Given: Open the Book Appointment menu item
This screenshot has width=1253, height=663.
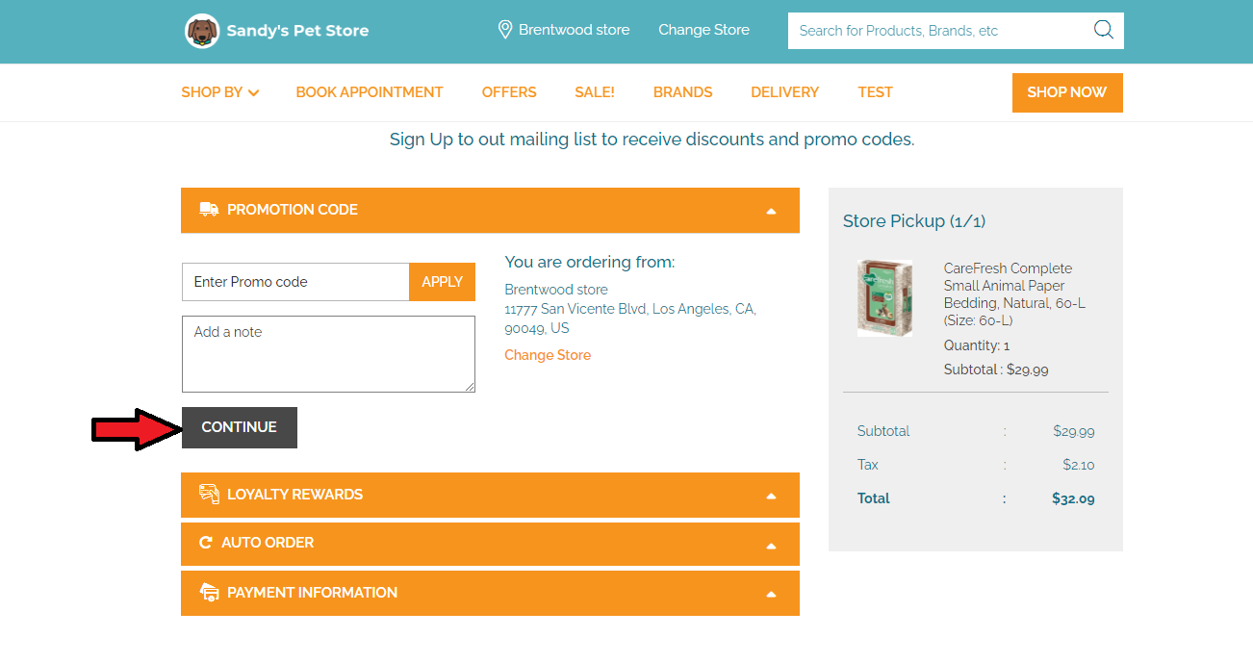Looking at the screenshot, I should [369, 92].
